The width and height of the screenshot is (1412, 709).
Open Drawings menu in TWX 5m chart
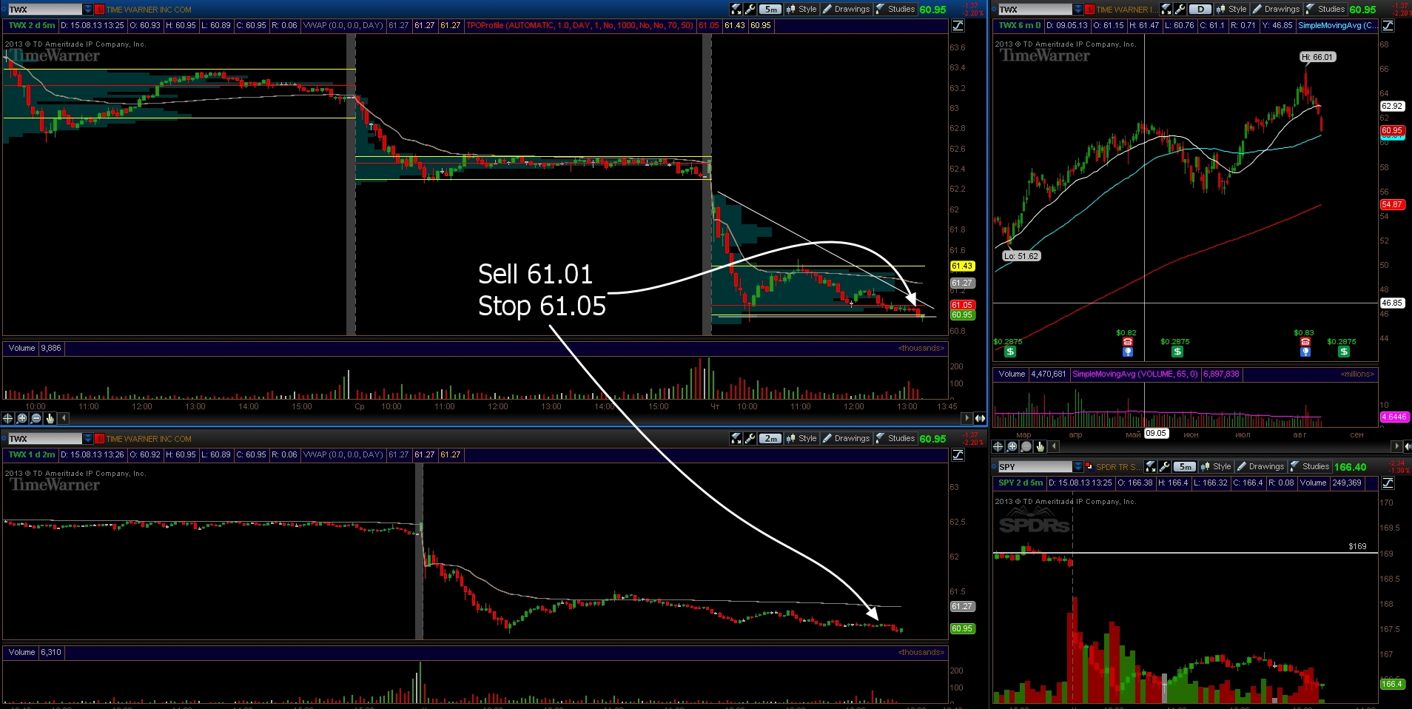846,10
